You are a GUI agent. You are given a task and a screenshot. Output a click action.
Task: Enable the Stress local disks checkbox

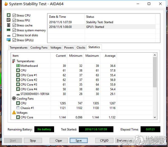[x=14, y=35]
